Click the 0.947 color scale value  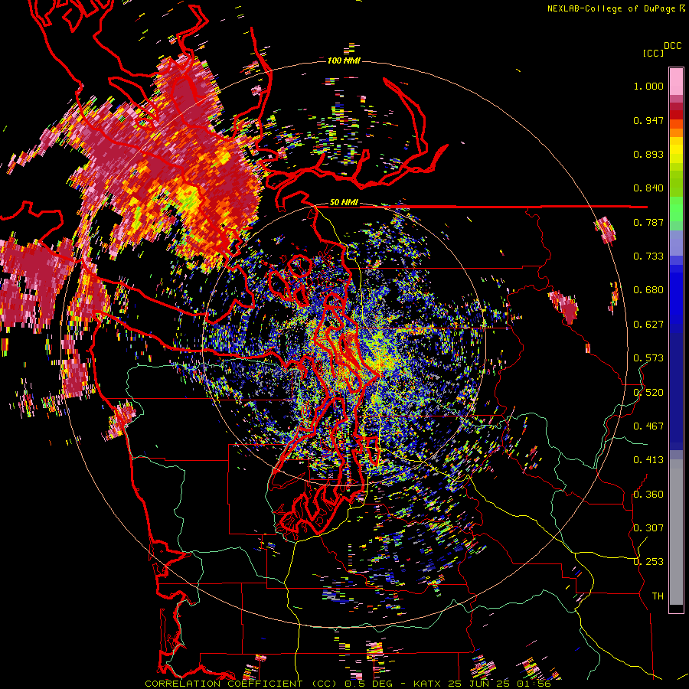648,120
